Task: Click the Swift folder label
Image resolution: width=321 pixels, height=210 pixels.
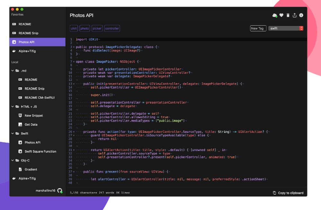Action: click(x=24, y=134)
